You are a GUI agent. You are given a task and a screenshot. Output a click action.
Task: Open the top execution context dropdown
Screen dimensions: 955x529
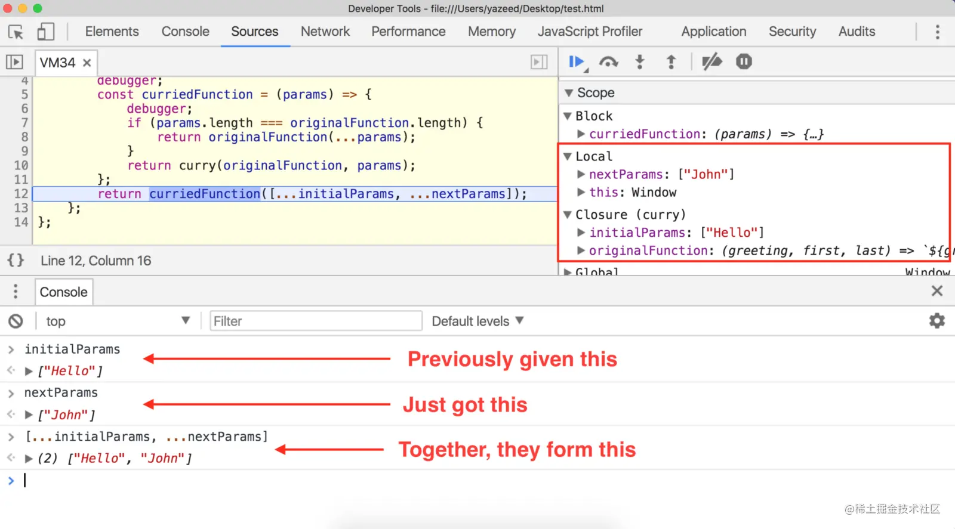tap(117, 321)
